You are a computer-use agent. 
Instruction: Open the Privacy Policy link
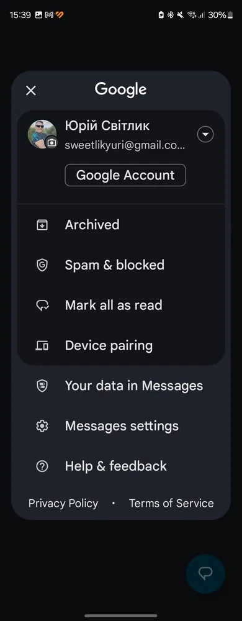(x=63, y=503)
